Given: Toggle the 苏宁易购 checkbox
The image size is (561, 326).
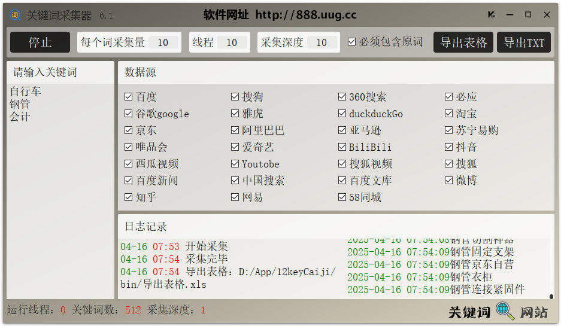Looking at the screenshot, I should click(x=448, y=130).
